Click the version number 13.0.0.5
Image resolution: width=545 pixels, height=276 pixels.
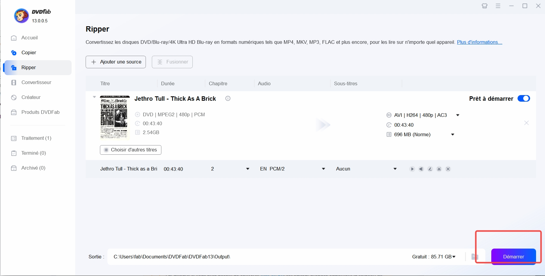[x=40, y=21]
